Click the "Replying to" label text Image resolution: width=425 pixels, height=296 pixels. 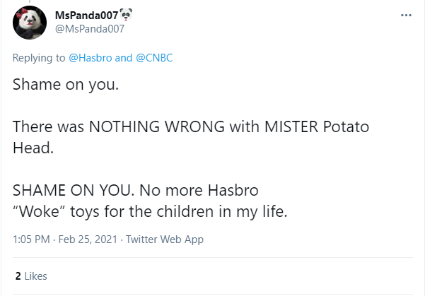[x=40, y=58]
